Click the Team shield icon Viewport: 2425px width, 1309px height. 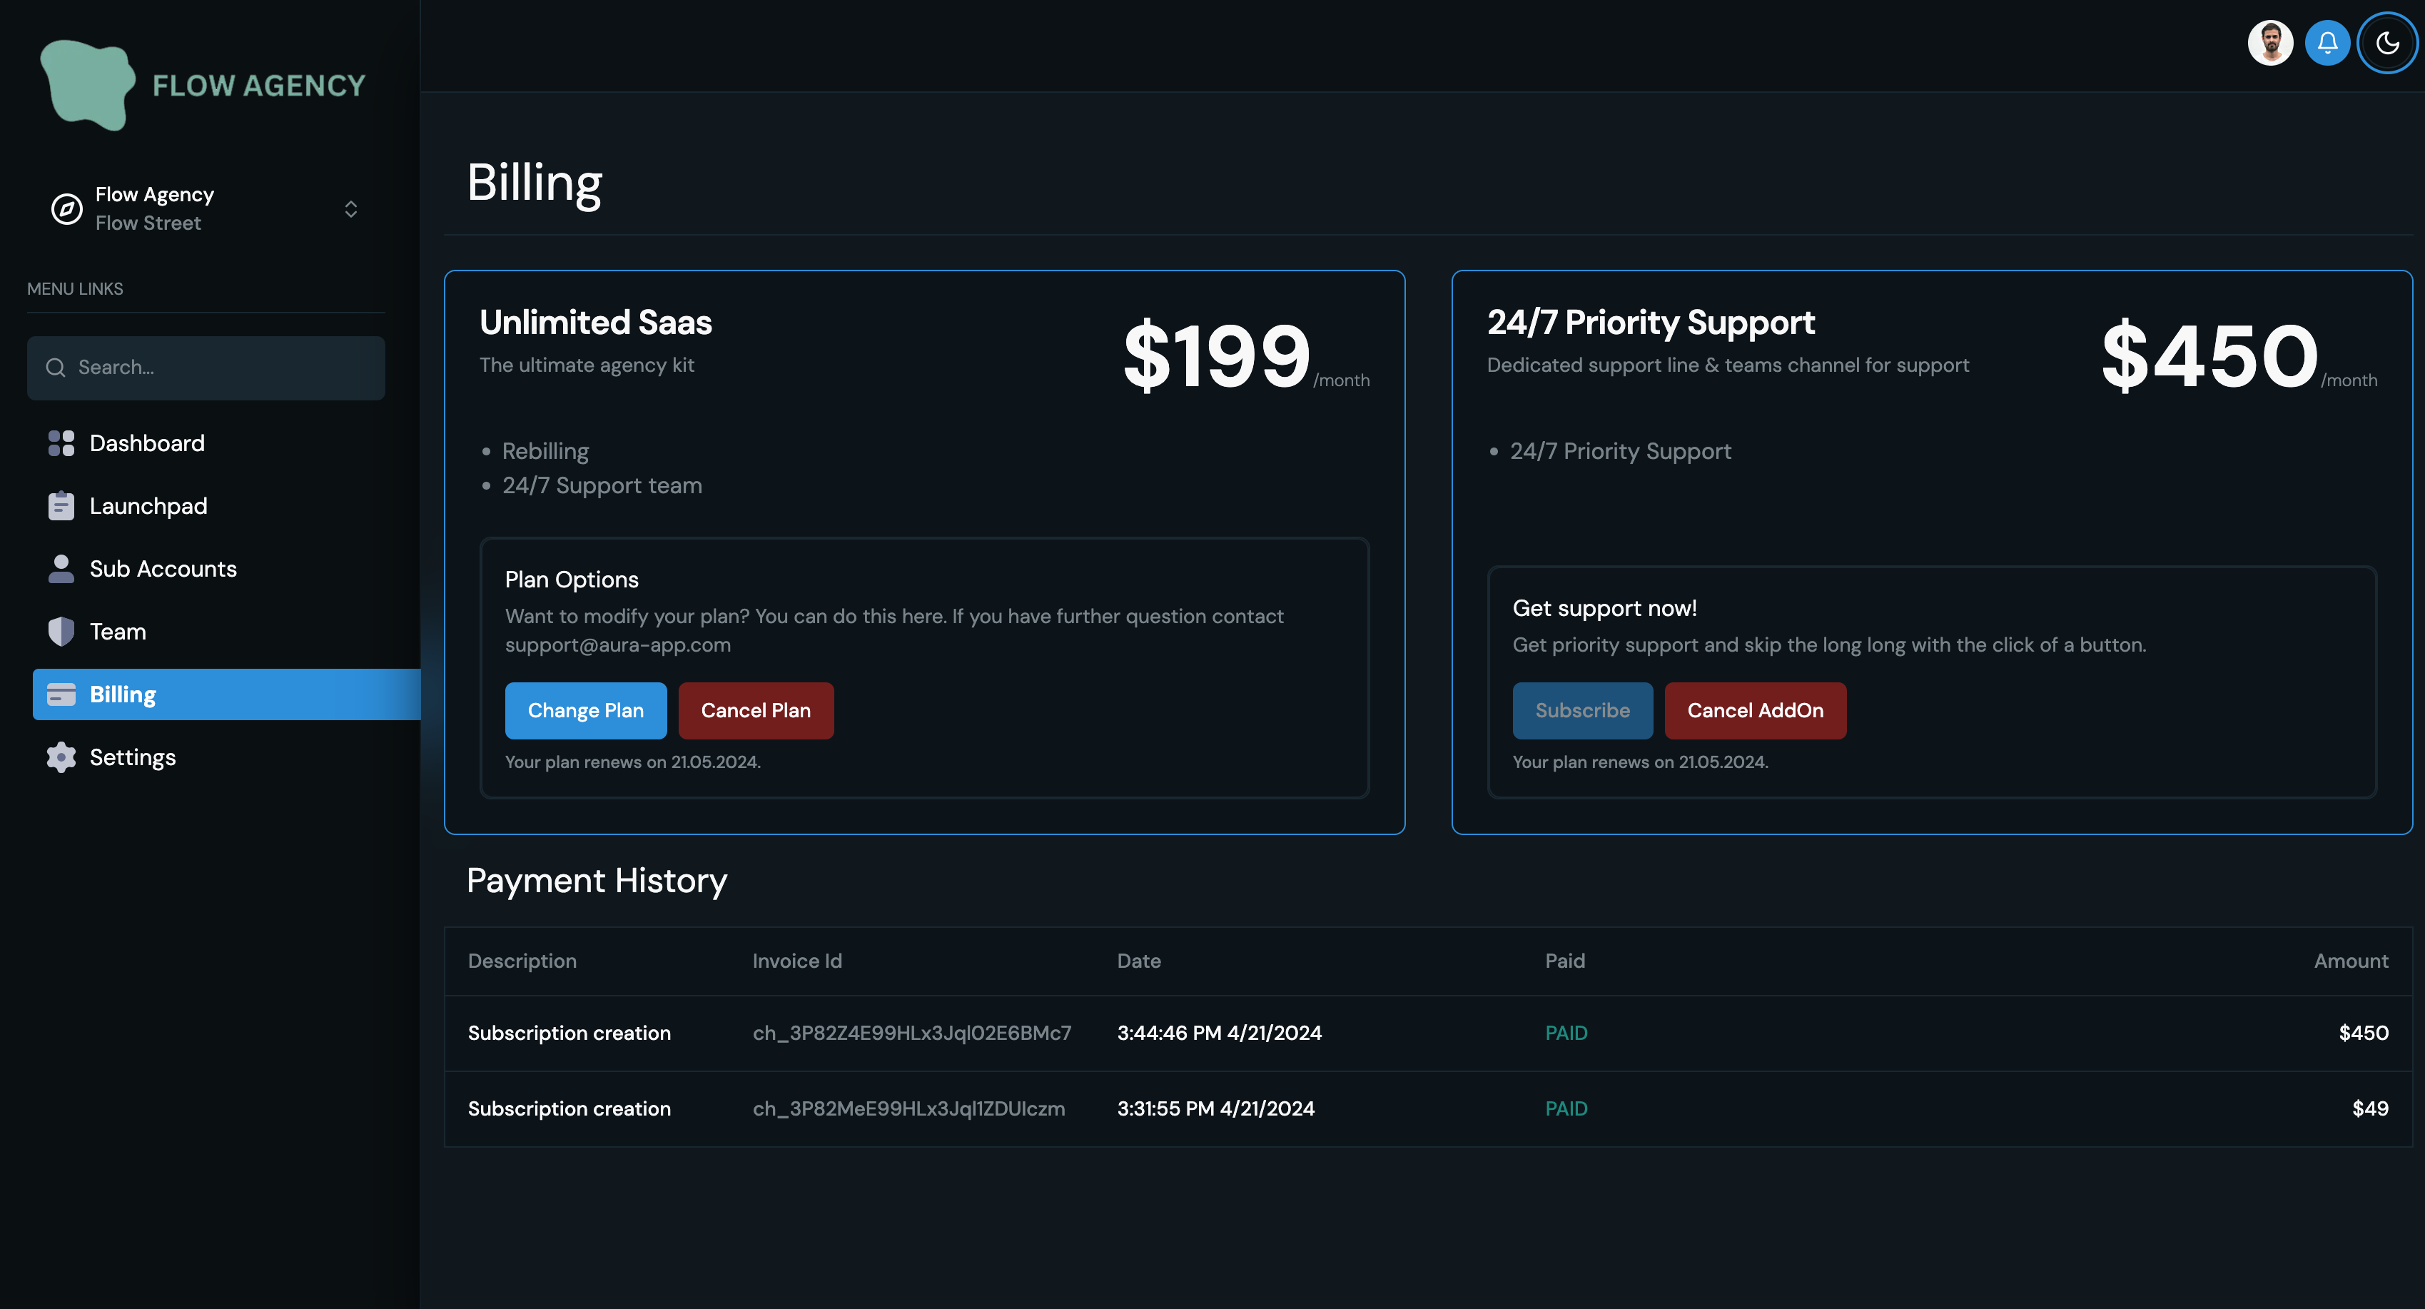(61, 631)
